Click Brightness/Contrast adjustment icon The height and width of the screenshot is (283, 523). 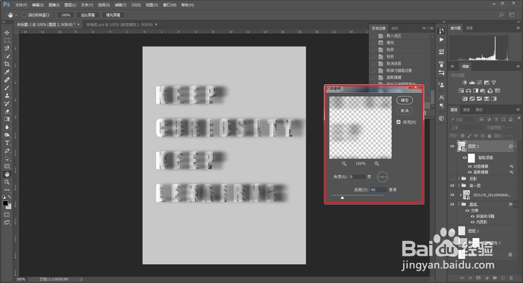coord(464,83)
